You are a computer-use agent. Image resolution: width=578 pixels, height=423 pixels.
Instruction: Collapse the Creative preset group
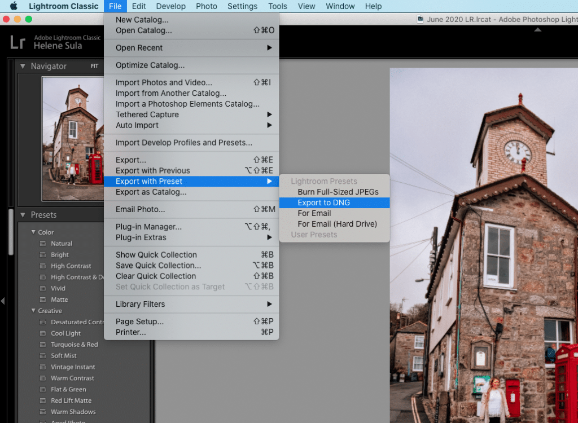point(33,311)
